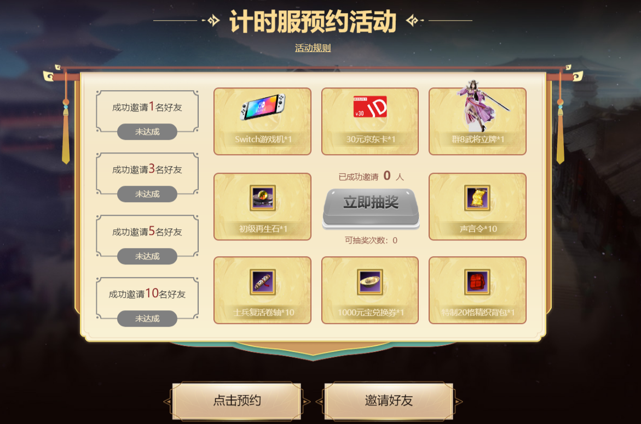Select the 成功邀请1名好友 task box

coord(147,111)
